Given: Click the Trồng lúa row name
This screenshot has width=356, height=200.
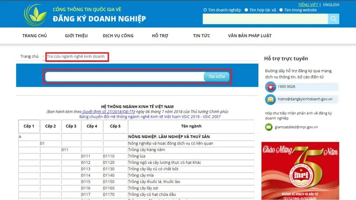Looking at the screenshot, I should [137, 156].
